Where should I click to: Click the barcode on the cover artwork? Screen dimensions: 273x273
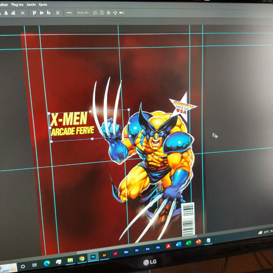(x=188, y=219)
